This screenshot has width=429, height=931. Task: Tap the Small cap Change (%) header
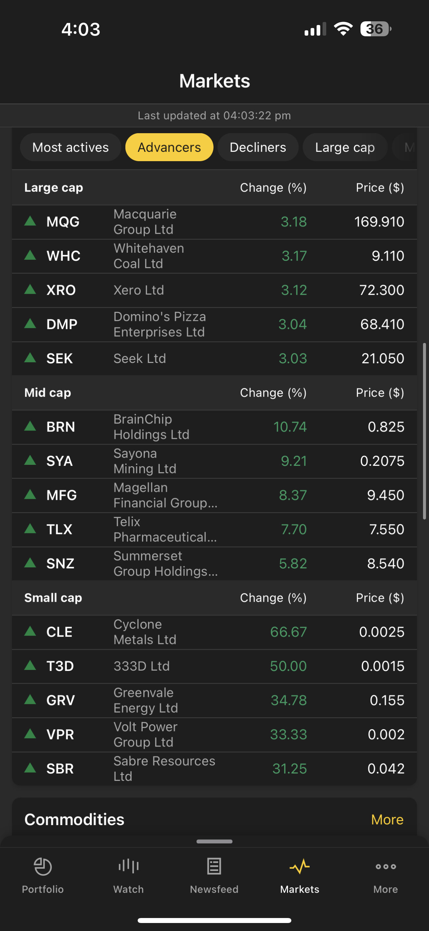click(x=273, y=598)
